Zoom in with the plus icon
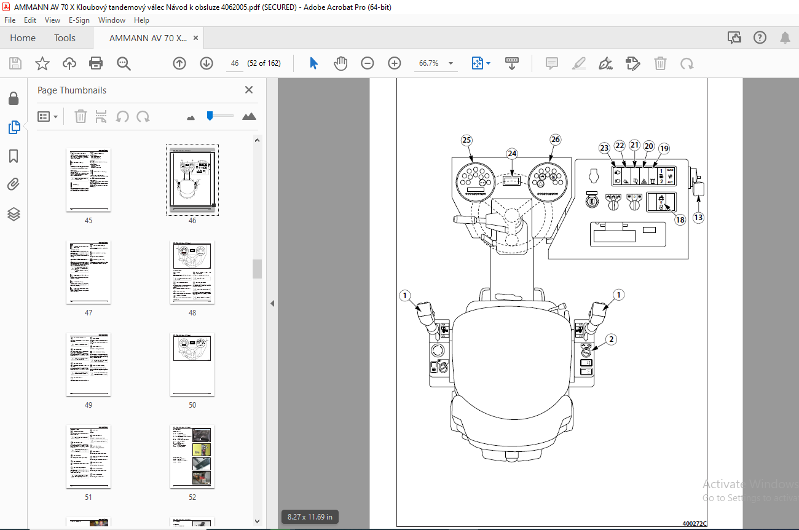 395,63
